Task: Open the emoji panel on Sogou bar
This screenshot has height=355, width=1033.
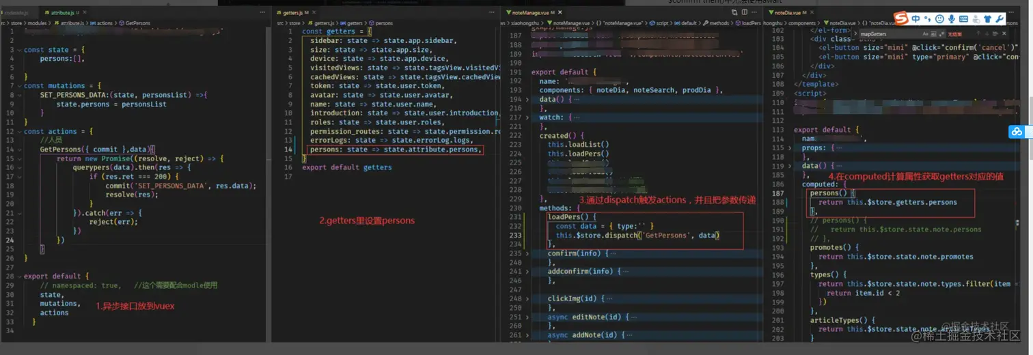Action: pyautogui.click(x=939, y=19)
